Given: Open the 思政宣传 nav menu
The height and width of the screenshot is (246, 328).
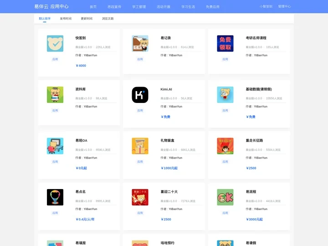Looking at the screenshot, I should [114, 7].
